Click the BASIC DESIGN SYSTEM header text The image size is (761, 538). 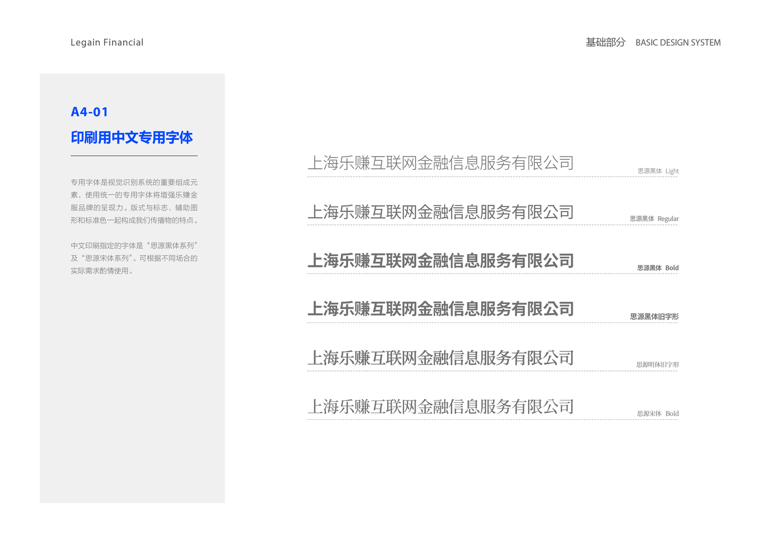(678, 42)
